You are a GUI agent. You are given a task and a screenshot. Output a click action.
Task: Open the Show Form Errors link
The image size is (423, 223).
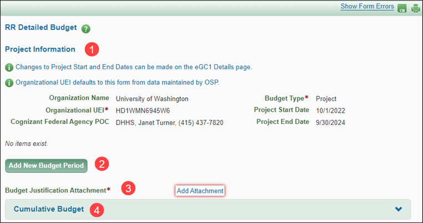pyautogui.click(x=367, y=7)
